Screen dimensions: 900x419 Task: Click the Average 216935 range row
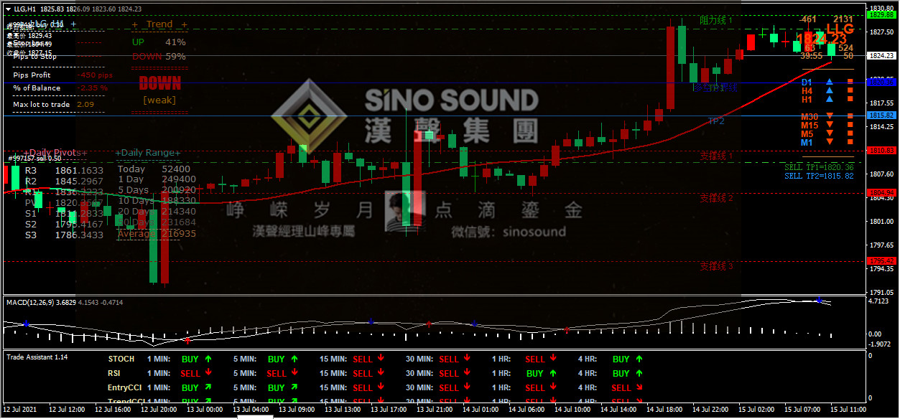(157, 234)
